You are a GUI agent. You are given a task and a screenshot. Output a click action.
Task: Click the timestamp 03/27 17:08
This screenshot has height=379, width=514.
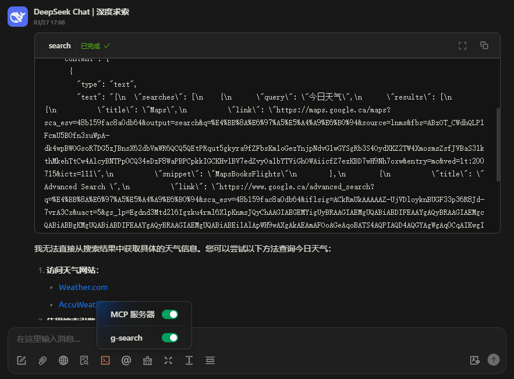coord(49,23)
